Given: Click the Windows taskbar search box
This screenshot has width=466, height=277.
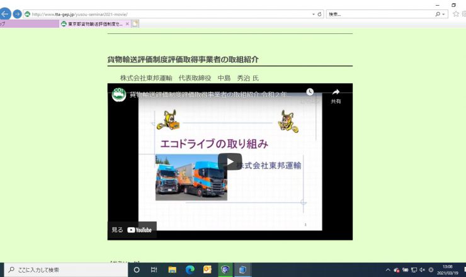Looking at the screenshot, I should click(x=66, y=270).
